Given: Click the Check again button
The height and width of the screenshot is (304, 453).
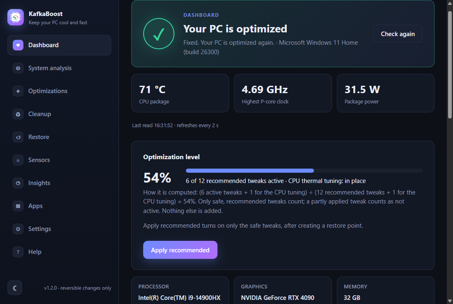Looking at the screenshot, I should (x=398, y=34).
